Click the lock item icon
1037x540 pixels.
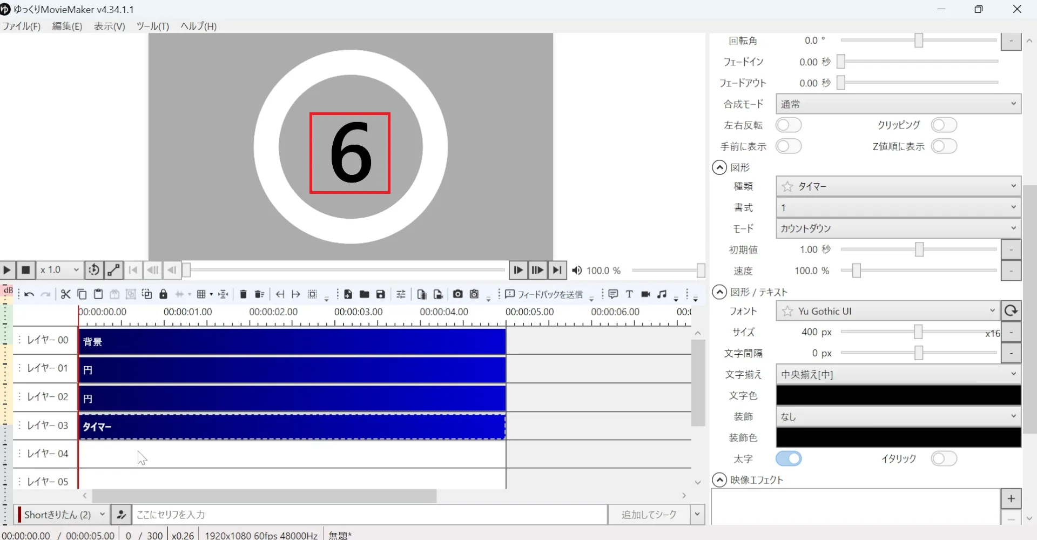click(164, 294)
